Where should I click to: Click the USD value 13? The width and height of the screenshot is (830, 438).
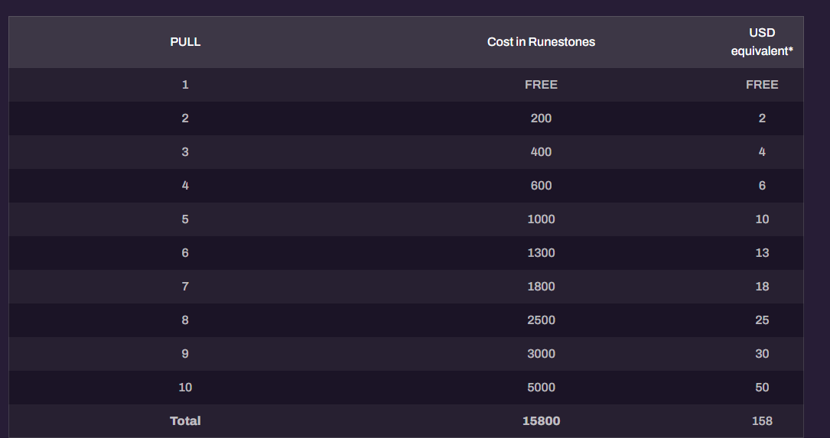(762, 253)
